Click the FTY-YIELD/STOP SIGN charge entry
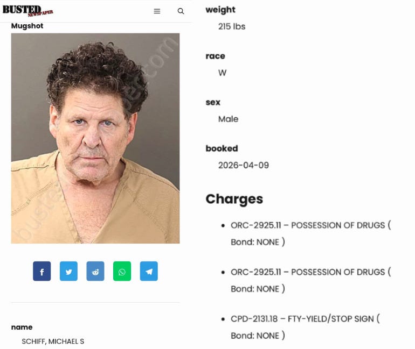Viewport: 415px width, 349px height. point(305,327)
